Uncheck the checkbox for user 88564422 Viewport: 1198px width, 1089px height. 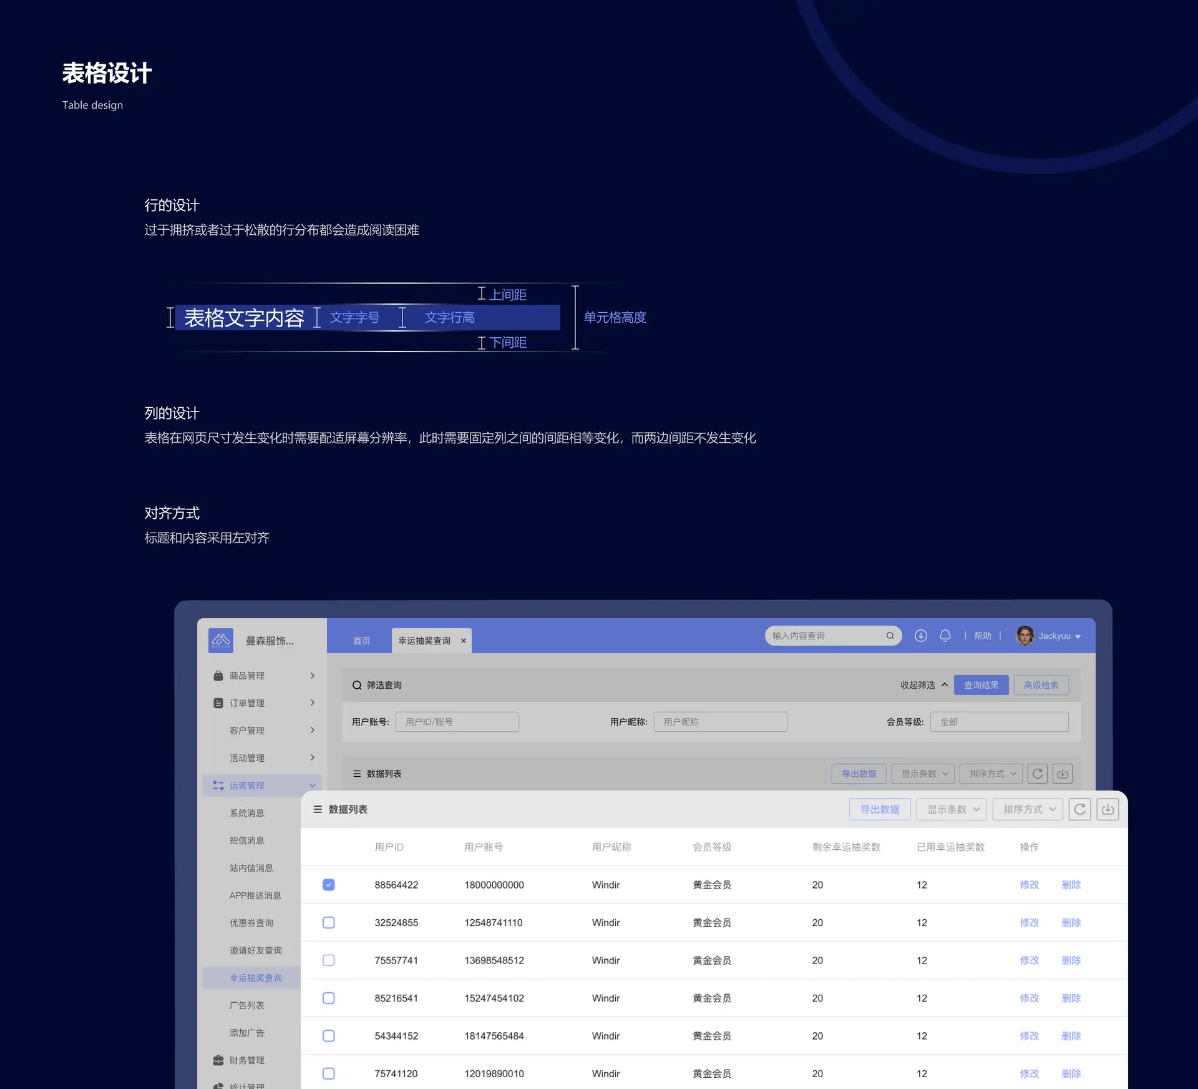tap(329, 885)
